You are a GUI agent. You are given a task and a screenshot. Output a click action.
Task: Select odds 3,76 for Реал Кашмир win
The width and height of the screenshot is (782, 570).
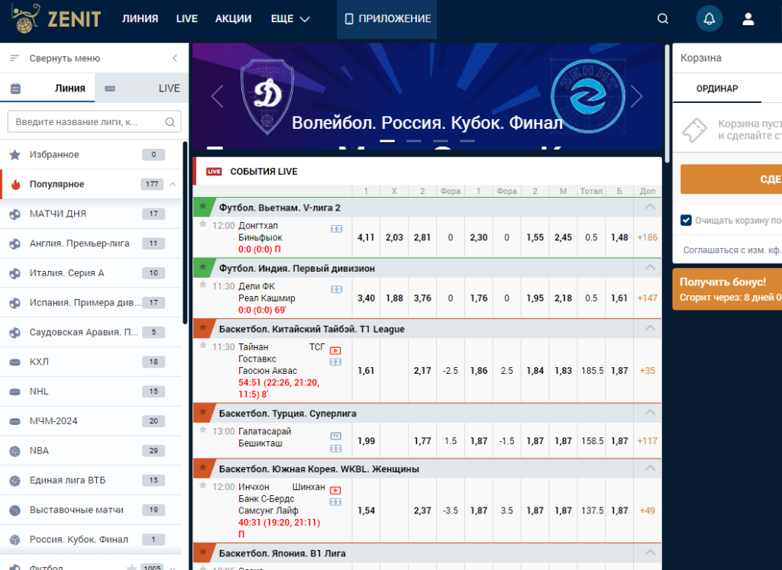[x=422, y=298]
